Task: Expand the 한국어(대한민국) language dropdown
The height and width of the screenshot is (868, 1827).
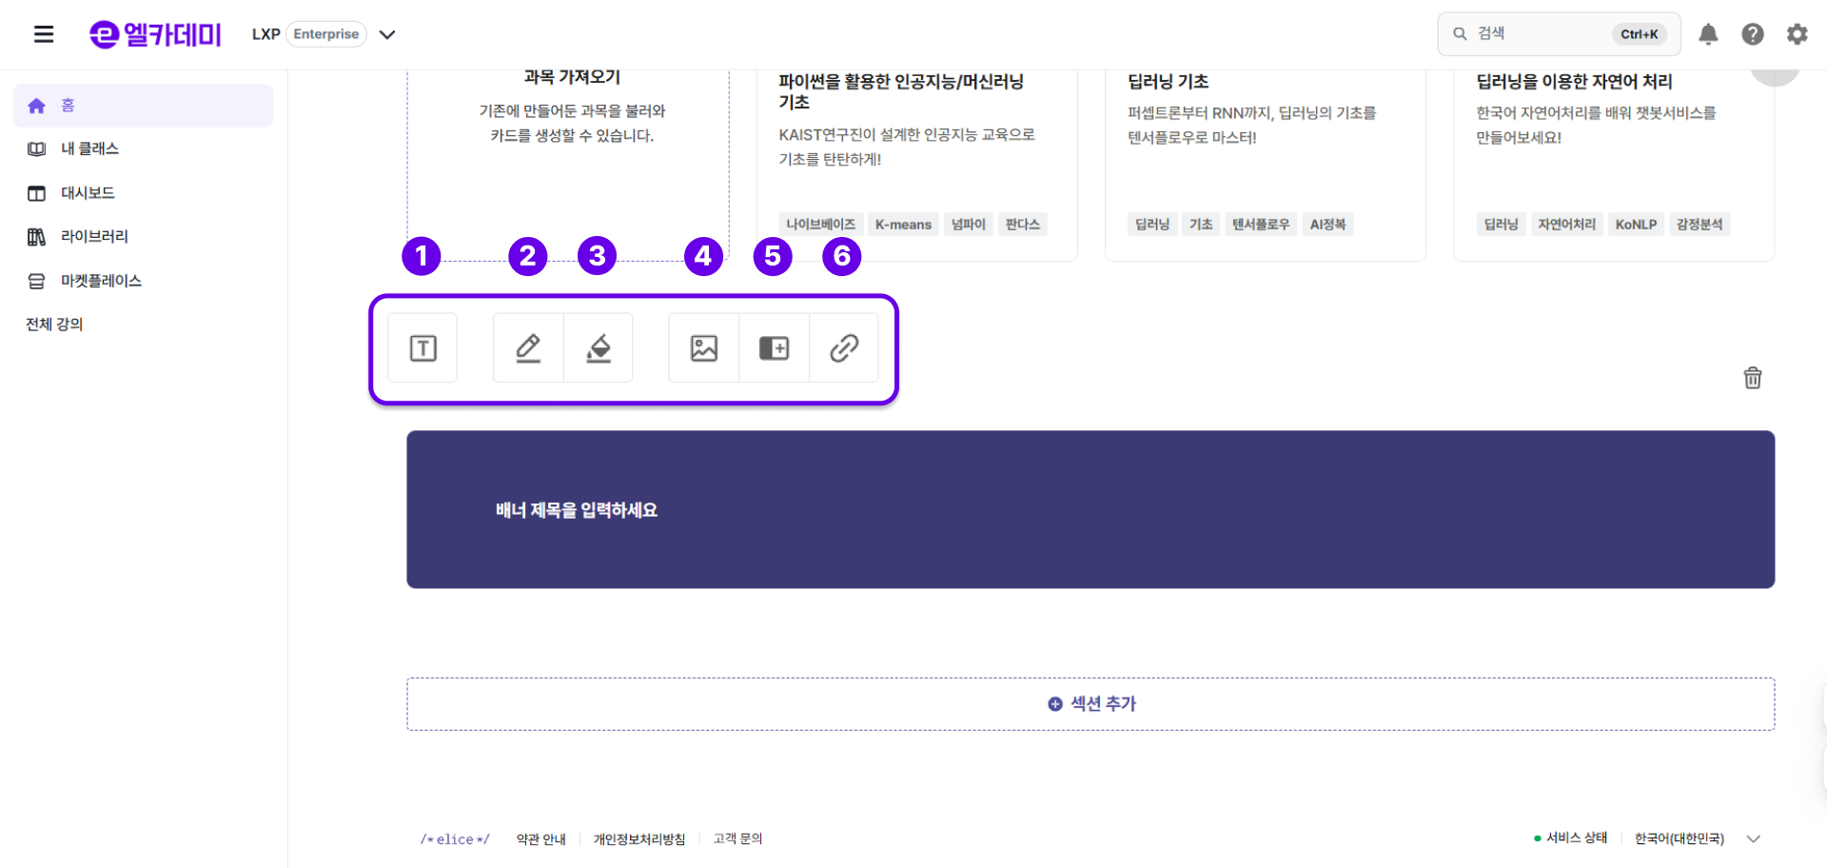Action: click(x=1699, y=838)
